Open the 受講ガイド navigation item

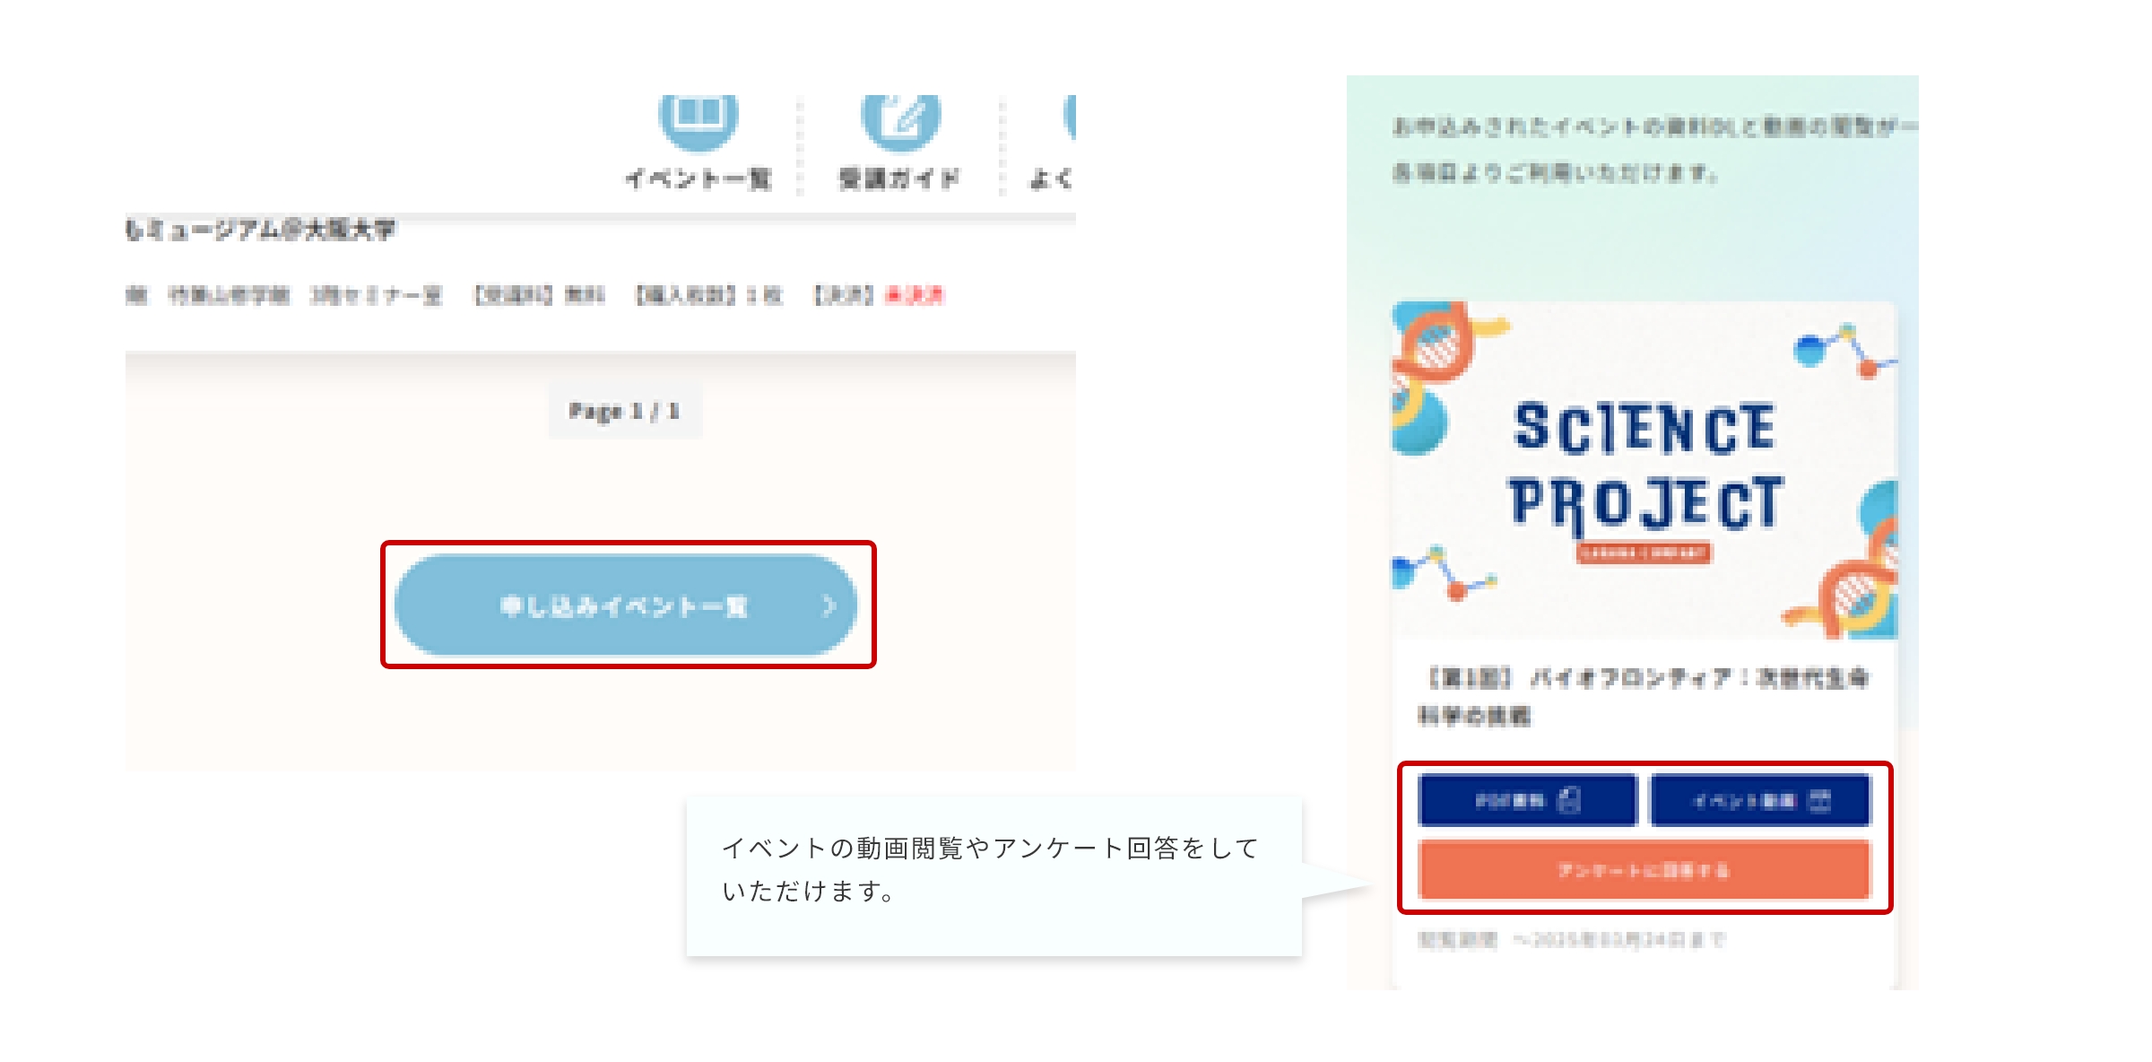(x=899, y=178)
